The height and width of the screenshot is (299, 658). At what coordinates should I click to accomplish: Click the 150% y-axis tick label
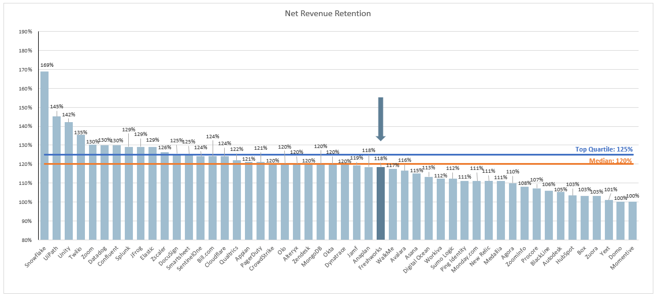click(x=27, y=108)
